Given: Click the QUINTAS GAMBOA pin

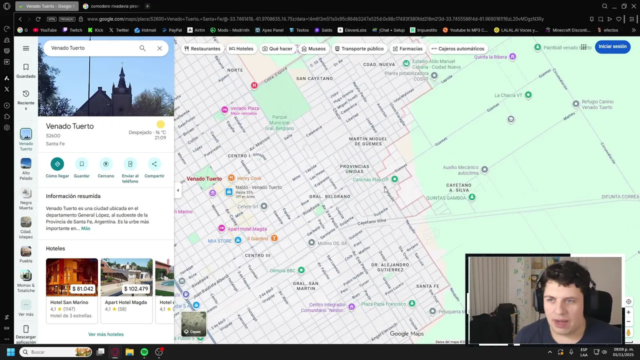Looking at the screenshot, I should click(x=472, y=197).
